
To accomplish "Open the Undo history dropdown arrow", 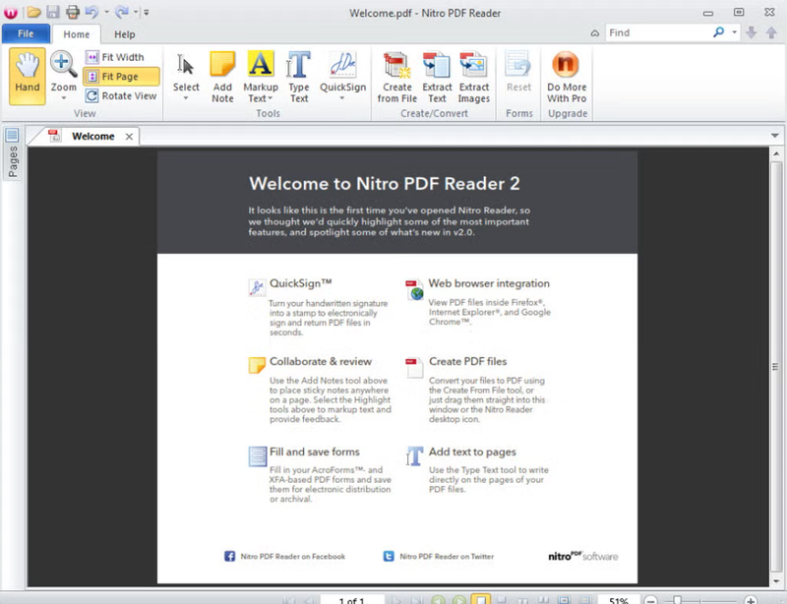I will click(106, 12).
